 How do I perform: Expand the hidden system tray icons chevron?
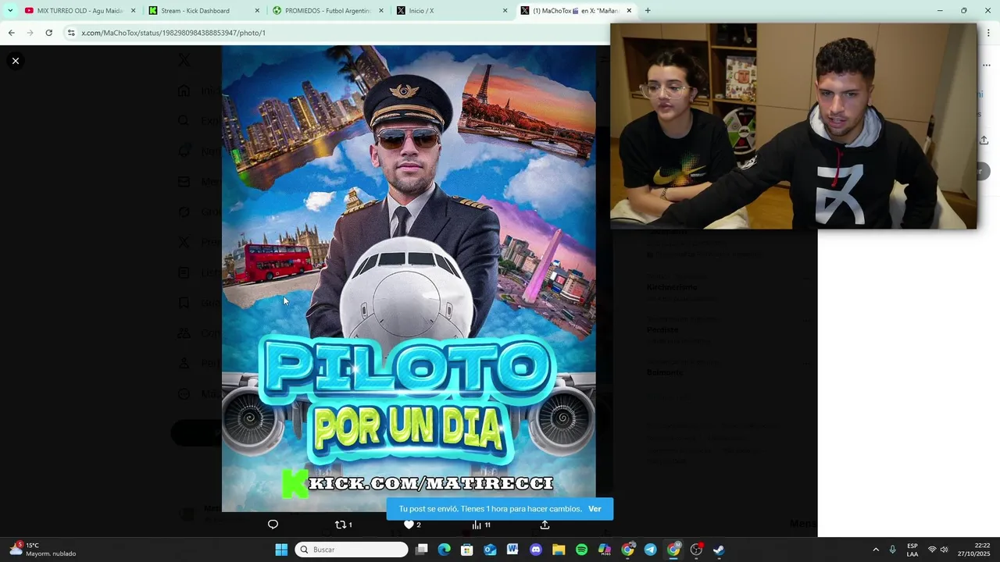[876, 550]
